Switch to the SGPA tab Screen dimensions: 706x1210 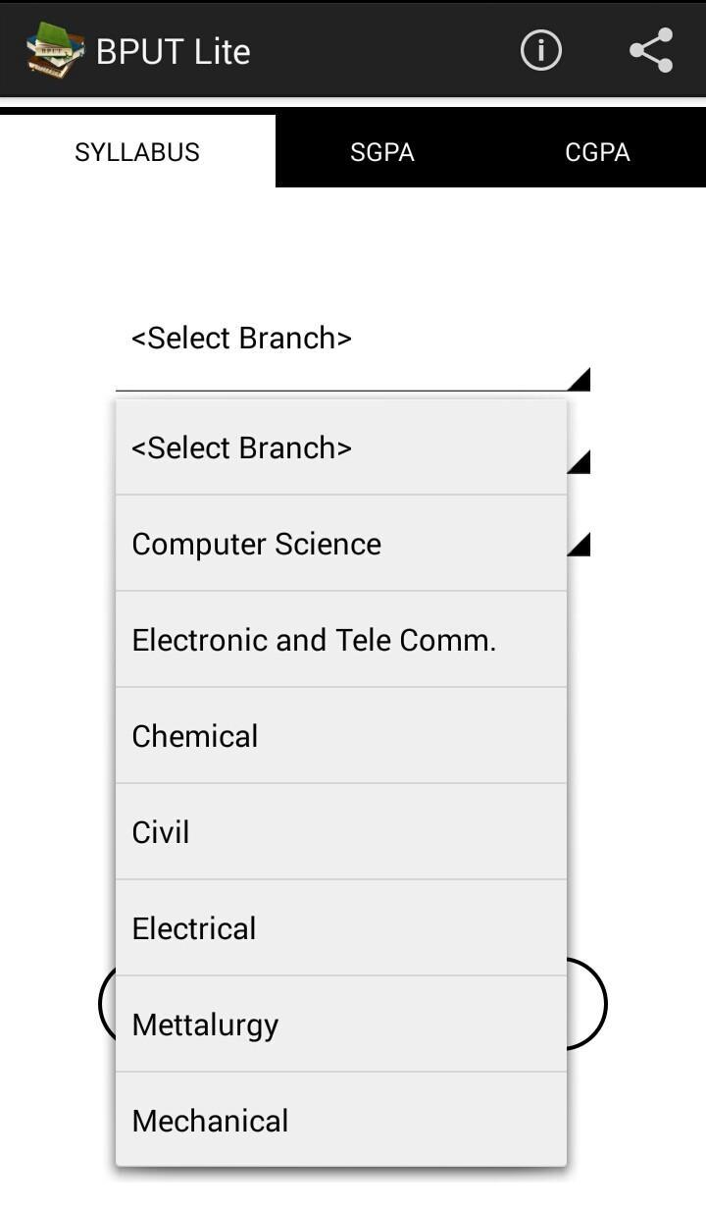[x=382, y=152]
